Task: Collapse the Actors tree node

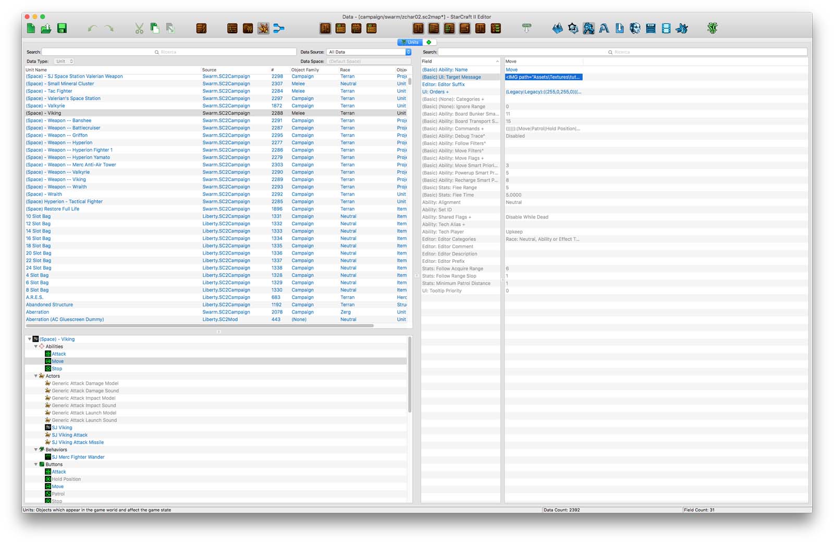Action: click(x=36, y=376)
